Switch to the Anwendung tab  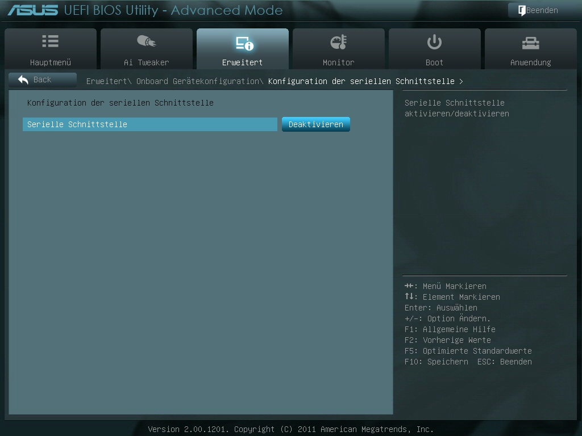pos(531,49)
